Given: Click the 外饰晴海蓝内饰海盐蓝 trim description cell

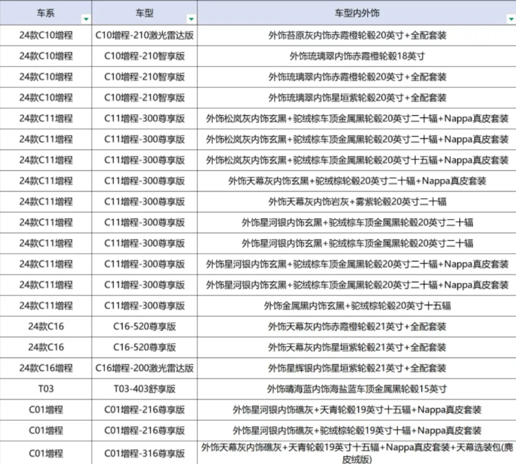Looking at the screenshot, I should pos(356,389).
